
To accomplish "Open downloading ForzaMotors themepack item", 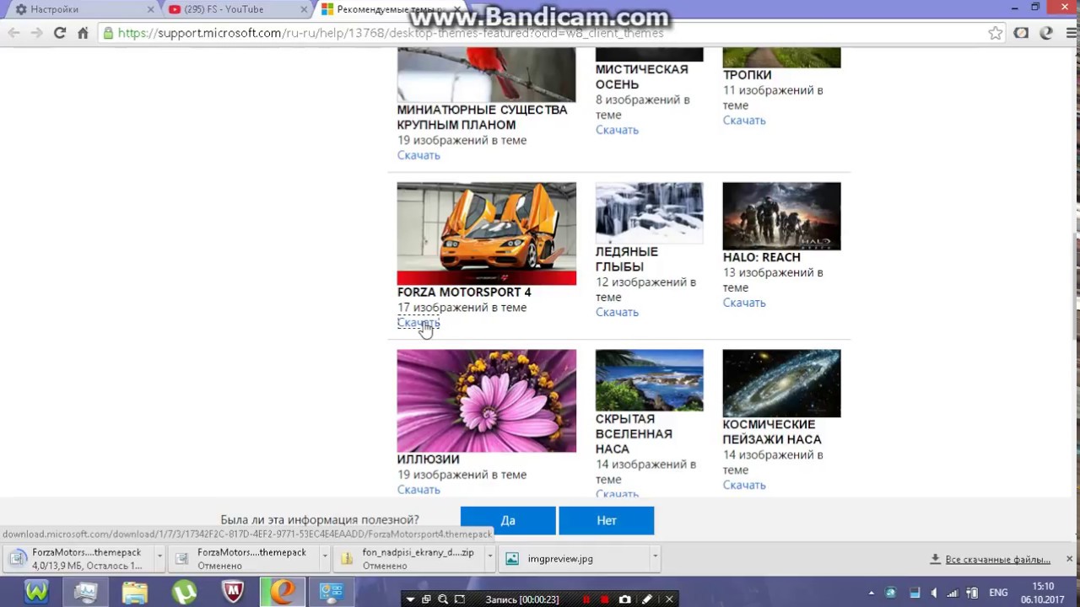I will coord(78,559).
